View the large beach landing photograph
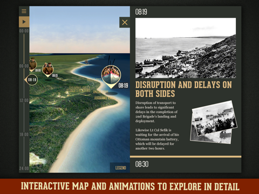The width and height of the screenshot is (259, 194). [x=186, y=48]
